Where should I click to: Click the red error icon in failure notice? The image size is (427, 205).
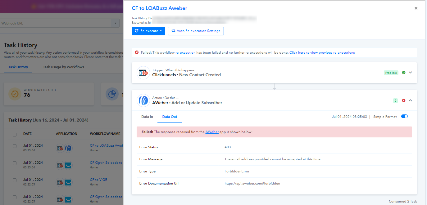(x=137, y=52)
